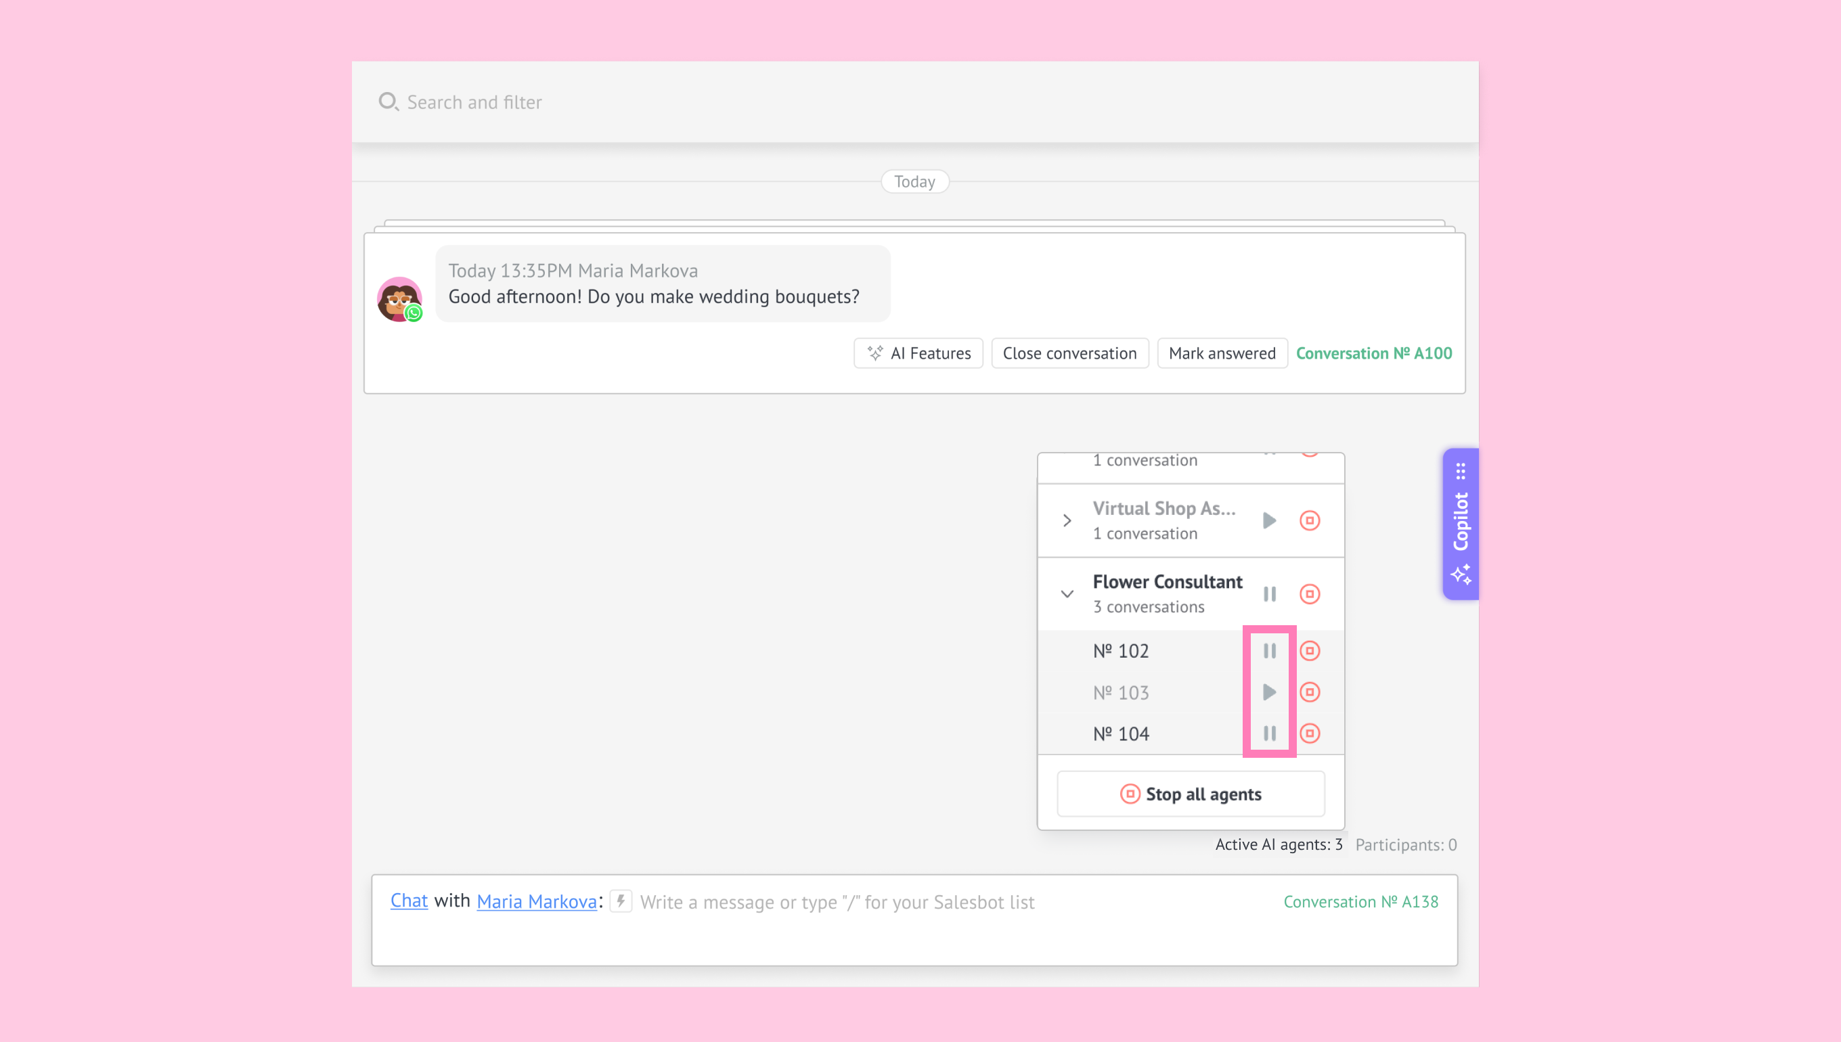Click Virtual Shop As... agent name
Screen dimensions: 1841x1042
click(1164, 508)
